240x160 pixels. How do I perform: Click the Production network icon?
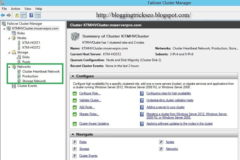tap(19, 76)
